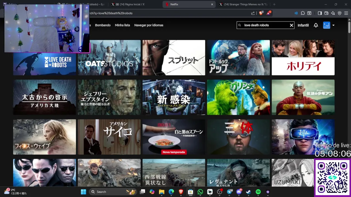Open the browser extensions puzzle icon
351x197 pixels.
coord(303,13)
